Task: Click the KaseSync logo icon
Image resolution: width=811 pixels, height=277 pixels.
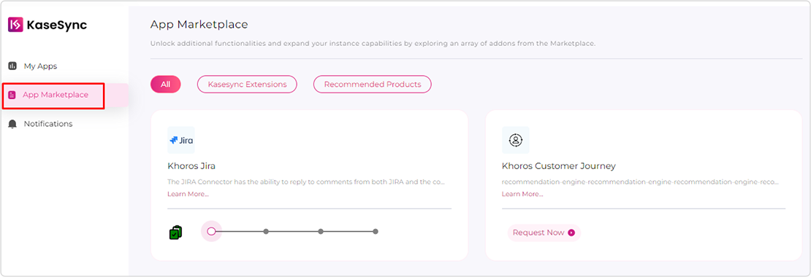Action: 15,24
